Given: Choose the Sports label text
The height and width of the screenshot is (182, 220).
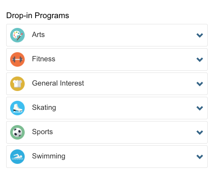Looking at the screenshot, I should pyautogui.click(x=42, y=132).
